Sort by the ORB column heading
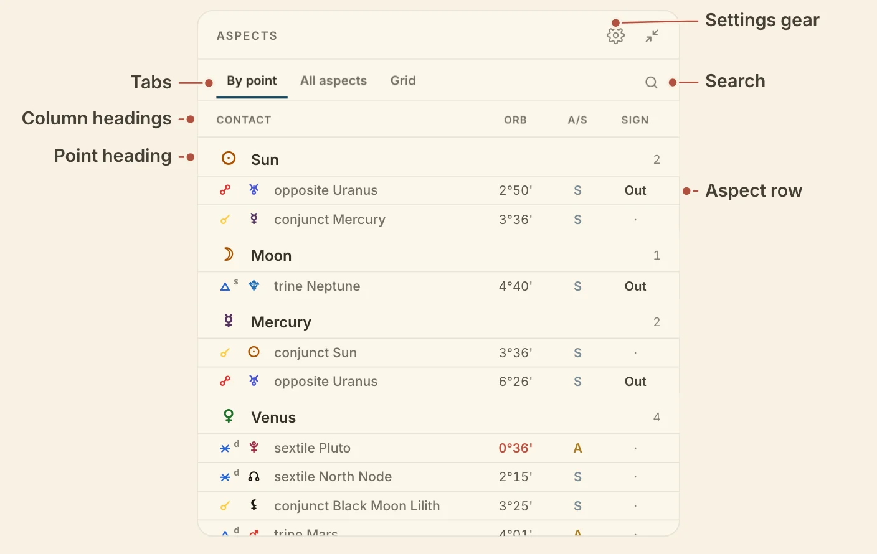 click(515, 120)
